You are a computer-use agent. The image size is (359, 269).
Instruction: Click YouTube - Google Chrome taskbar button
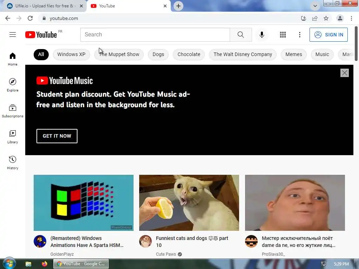(x=81, y=264)
